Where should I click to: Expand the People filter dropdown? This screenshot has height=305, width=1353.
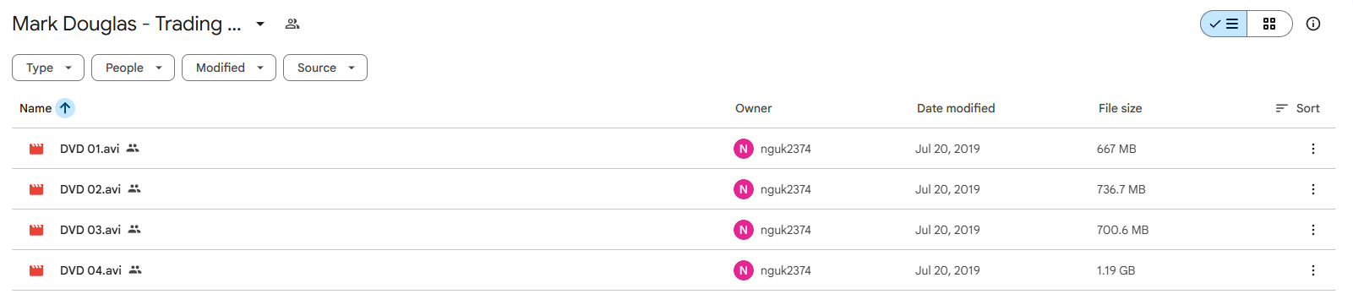133,68
